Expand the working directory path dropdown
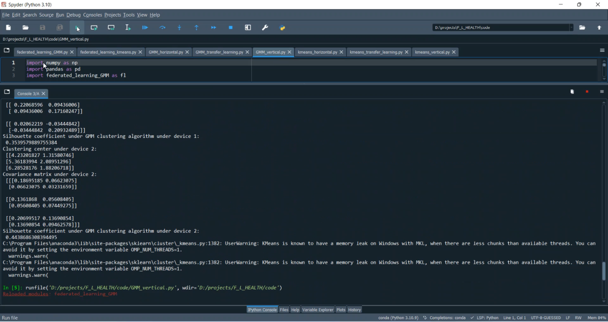Viewport: 608px width, 322px height. [x=572, y=28]
